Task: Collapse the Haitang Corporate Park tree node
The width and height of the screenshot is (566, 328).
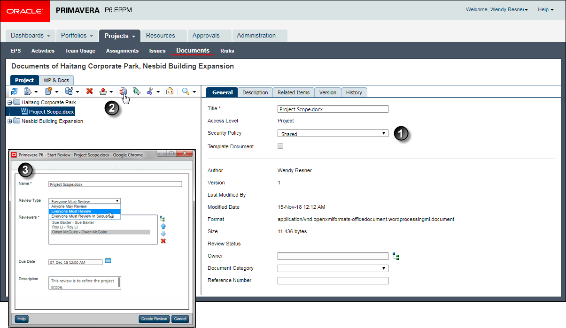Action: pos(10,102)
